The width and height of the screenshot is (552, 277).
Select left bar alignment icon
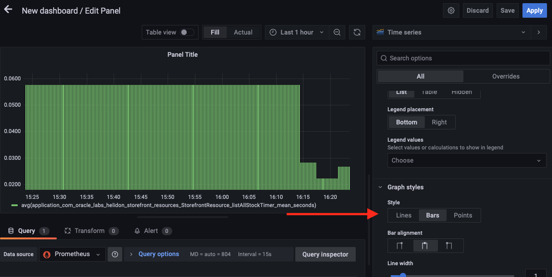(400, 246)
